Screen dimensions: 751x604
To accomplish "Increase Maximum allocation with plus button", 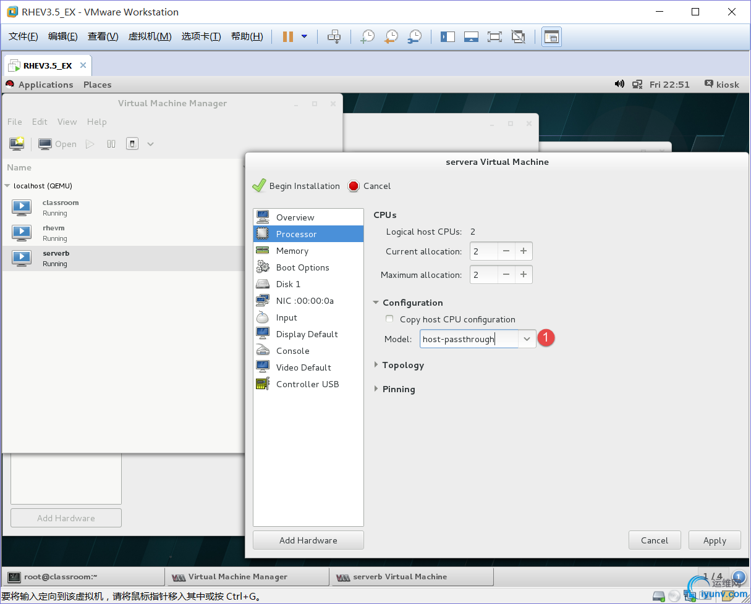I will click(x=523, y=275).
